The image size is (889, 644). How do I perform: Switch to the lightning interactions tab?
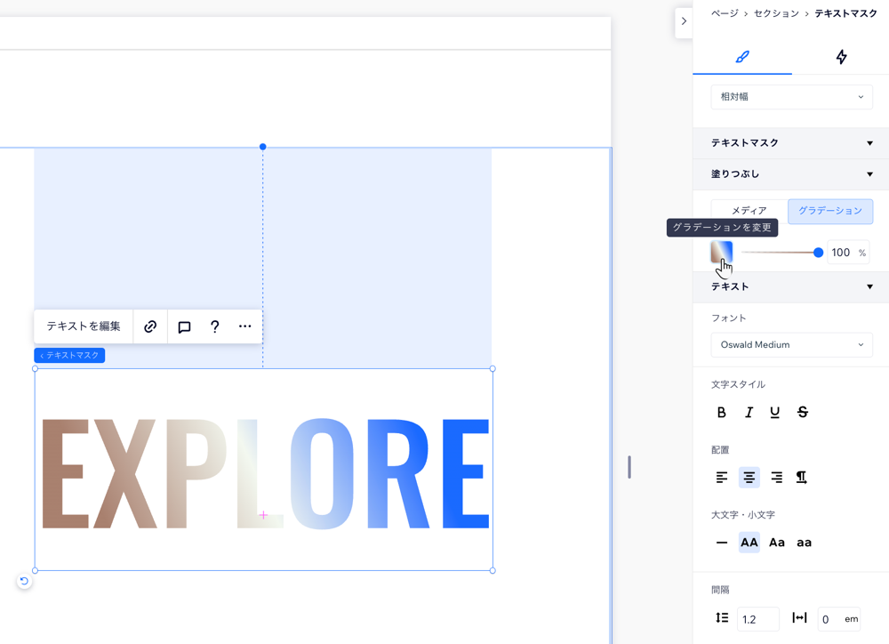[x=841, y=57]
